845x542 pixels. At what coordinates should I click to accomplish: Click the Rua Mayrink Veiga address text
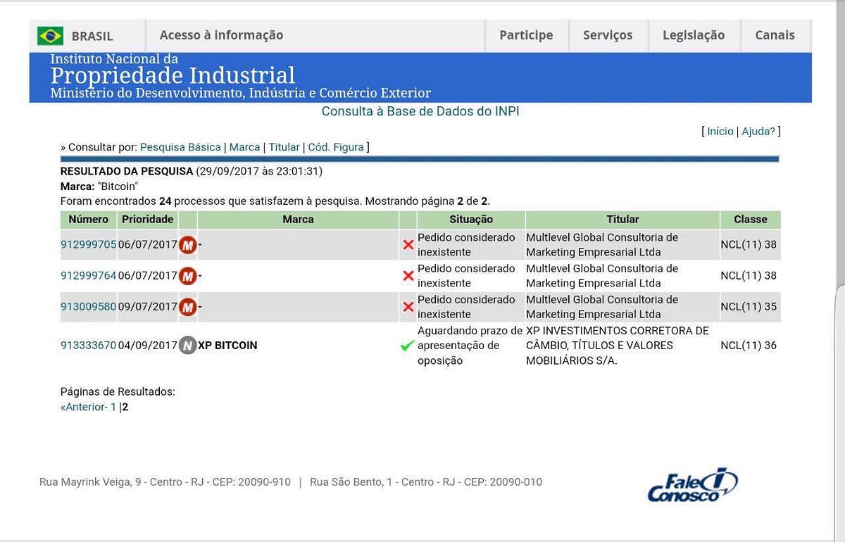point(165,482)
